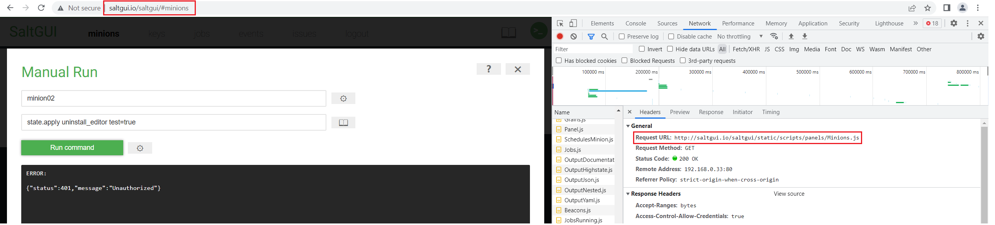This screenshot has height=225, width=995.
Task: Check 3rd-party requests checkbox
Action: pyautogui.click(x=683, y=60)
